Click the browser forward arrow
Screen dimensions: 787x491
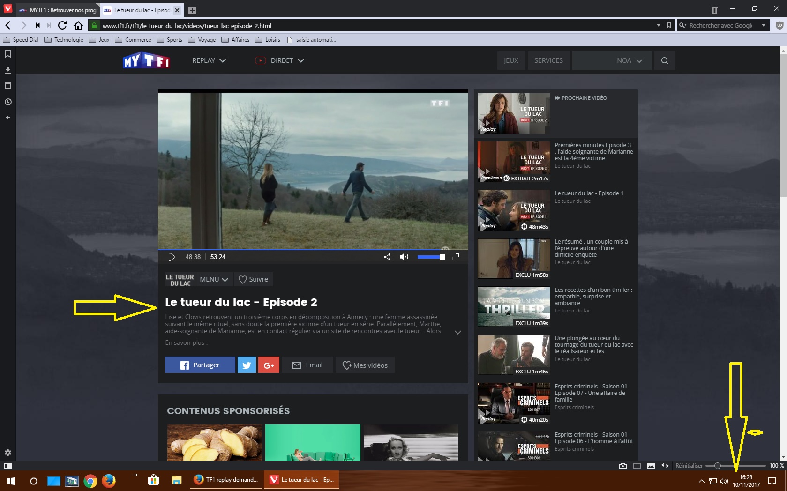(x=23, y=25)
